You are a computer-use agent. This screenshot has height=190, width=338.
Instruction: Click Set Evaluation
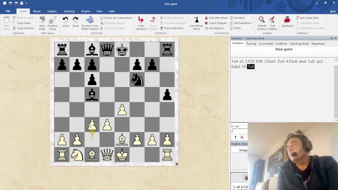tap(240, 23)
